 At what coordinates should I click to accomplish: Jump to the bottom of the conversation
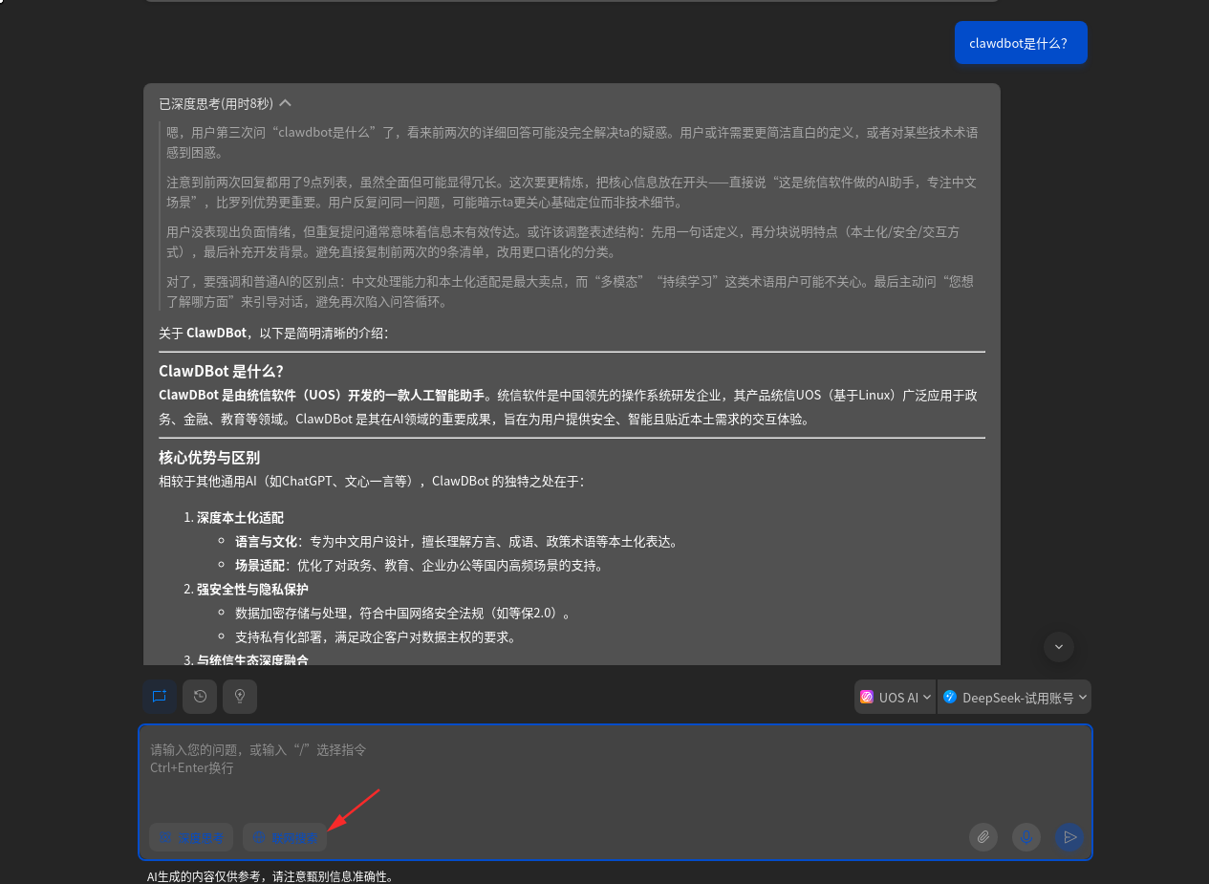coord(1059,647)
